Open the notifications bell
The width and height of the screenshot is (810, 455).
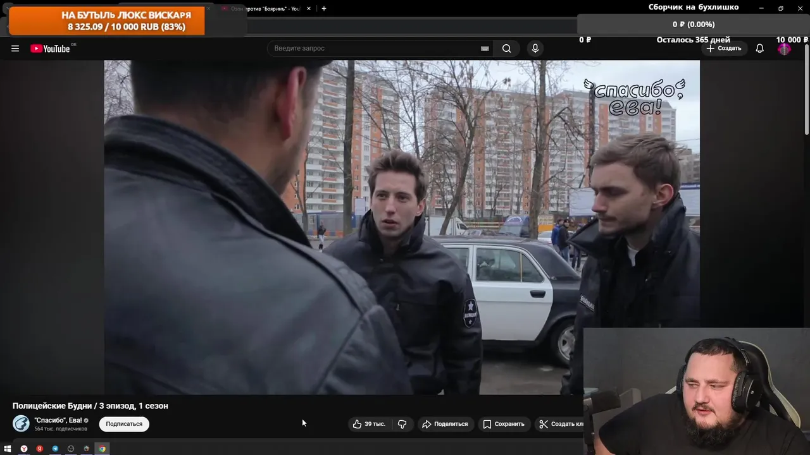tap(759, 49)
